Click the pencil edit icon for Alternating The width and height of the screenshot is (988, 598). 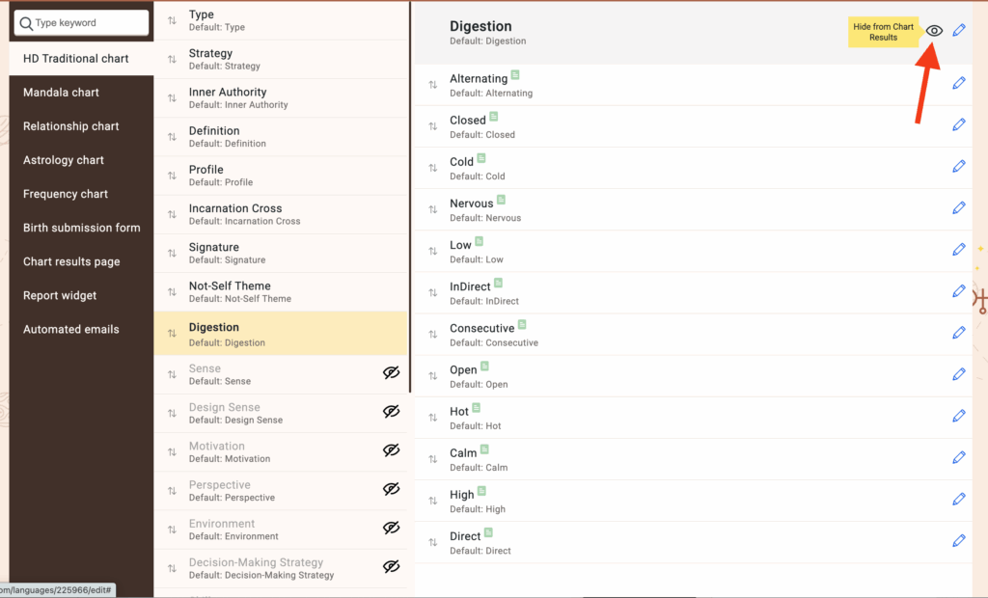coord(958,84)
